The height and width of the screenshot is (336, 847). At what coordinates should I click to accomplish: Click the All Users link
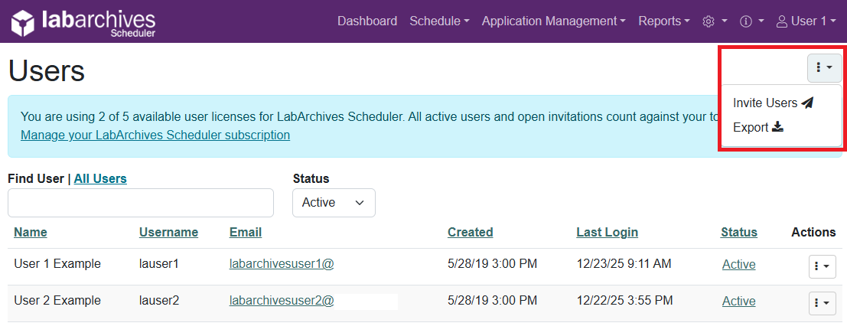(x=100, y=179)
